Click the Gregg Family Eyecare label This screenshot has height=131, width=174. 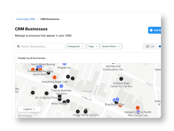[86, 115]
